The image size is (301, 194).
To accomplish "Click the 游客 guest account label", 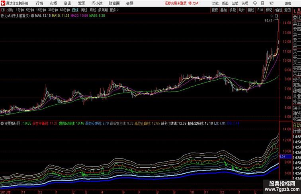I will pos(288,3).
